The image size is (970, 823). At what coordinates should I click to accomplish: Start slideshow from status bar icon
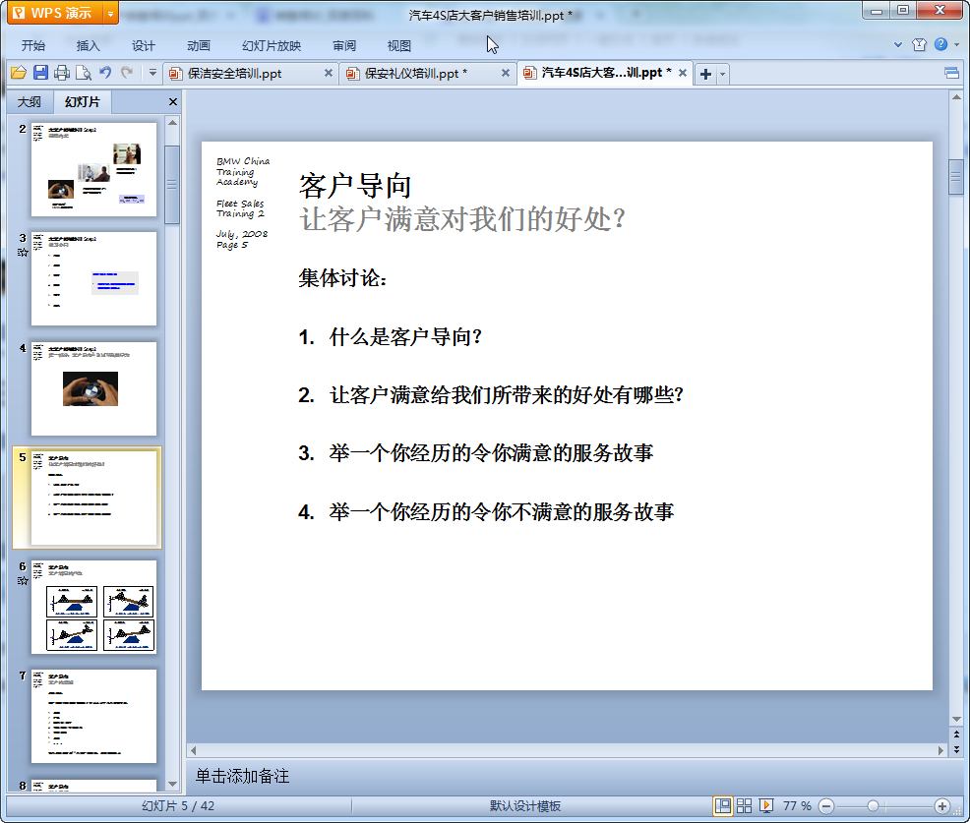coord(765,805)
